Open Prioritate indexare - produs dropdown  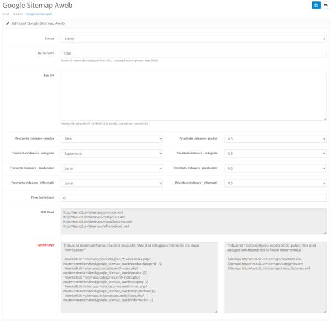click(275, 138)
